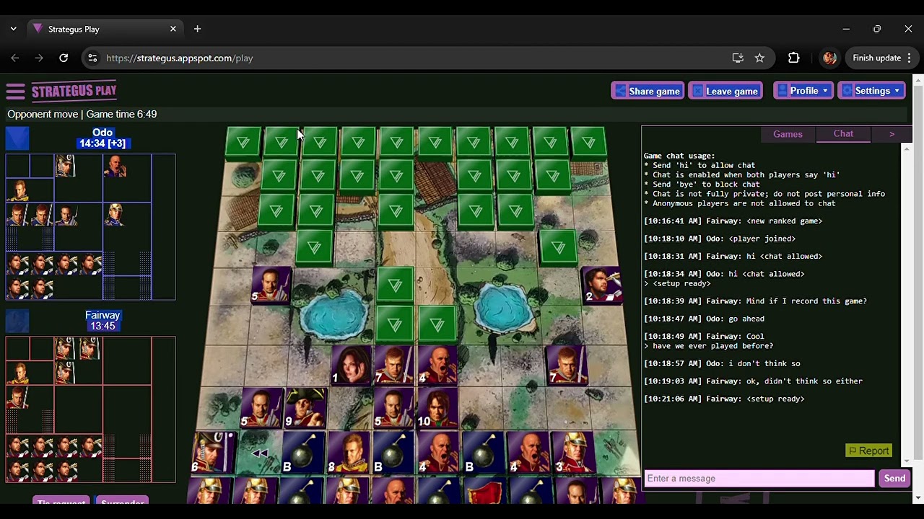Click the 'Game chat usage:' heading

[679, 156]
